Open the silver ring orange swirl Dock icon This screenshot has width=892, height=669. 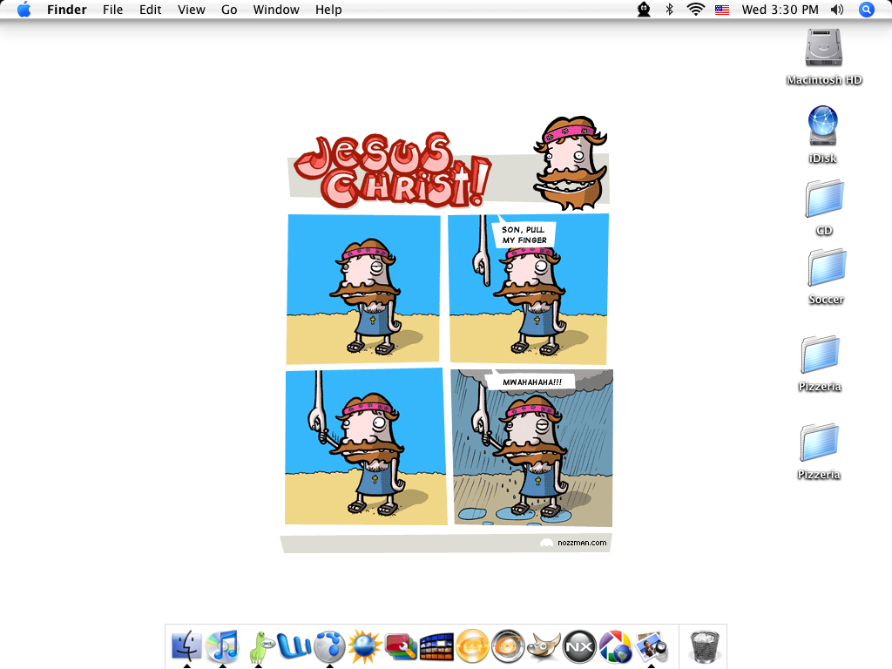(x=508, y=646)
